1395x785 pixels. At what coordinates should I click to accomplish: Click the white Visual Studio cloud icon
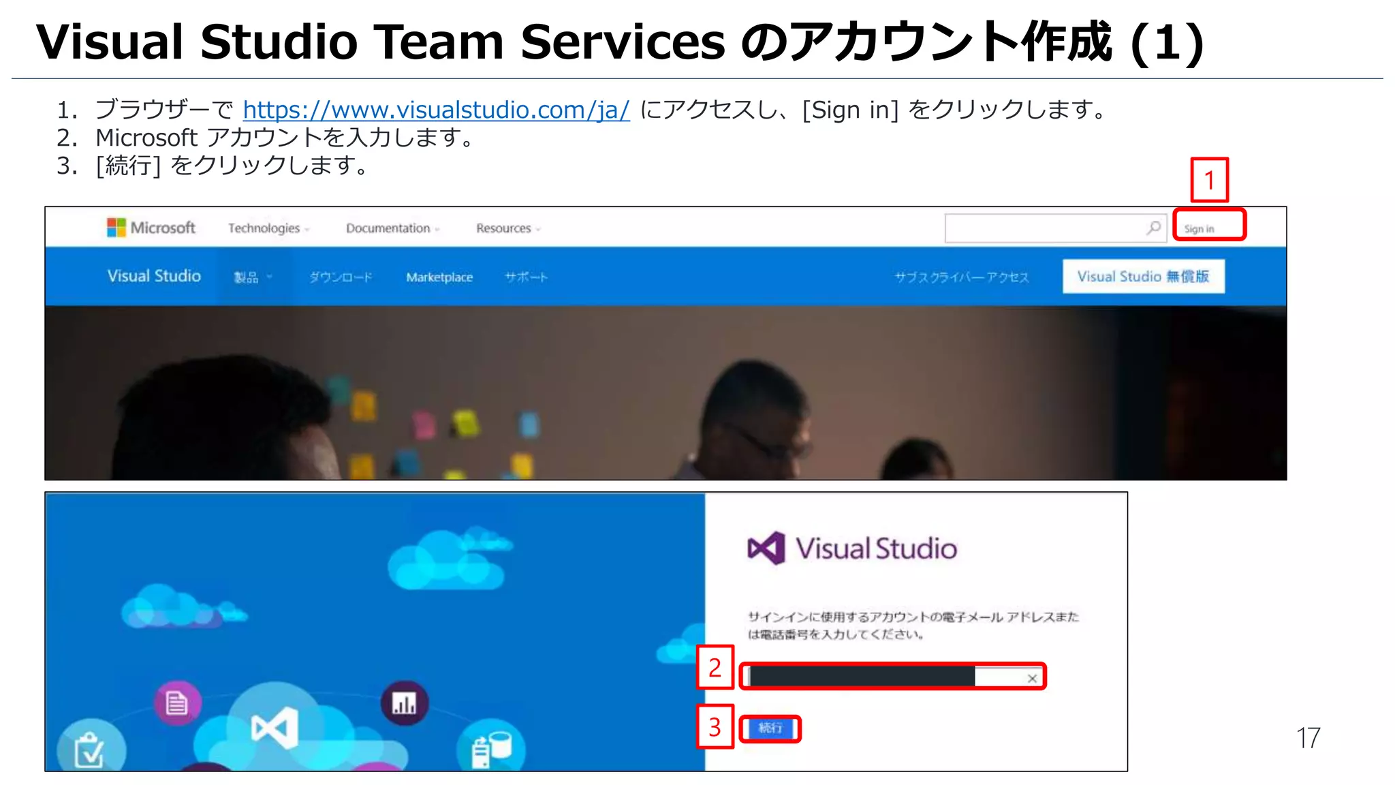coord(274,728)
